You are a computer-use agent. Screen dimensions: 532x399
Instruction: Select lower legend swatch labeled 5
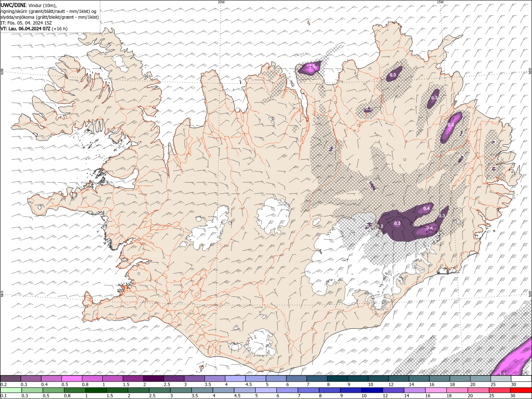[x=266, y=390]
